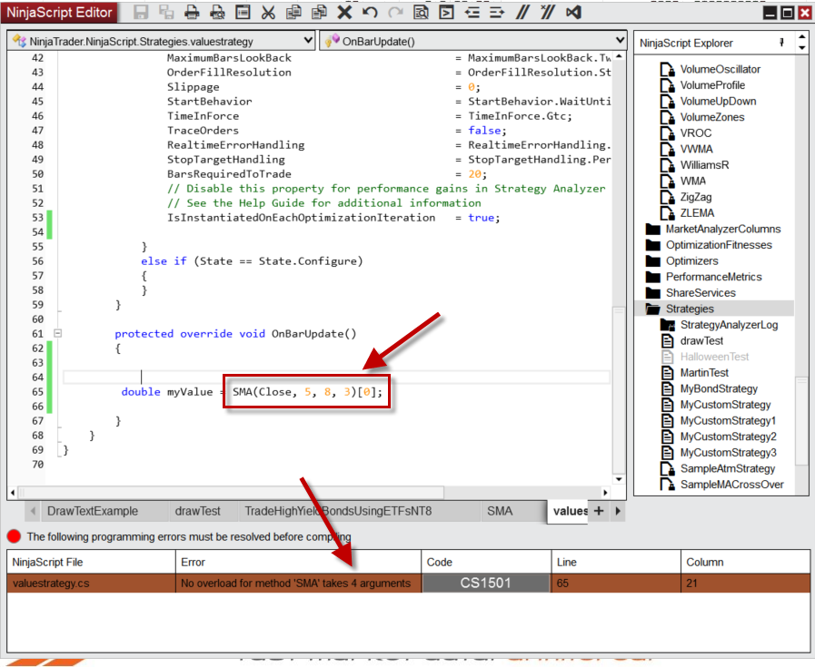Click the Compile icon in toolbar
Image resolution: width=815 pixels, height=667 pixels.
[x=446, y=12]
